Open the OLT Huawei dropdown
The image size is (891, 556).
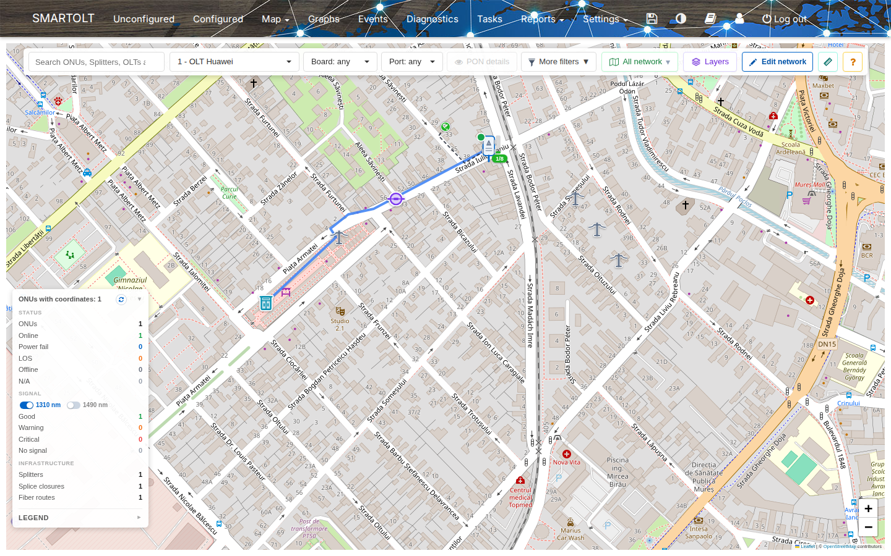coord(235,62)
